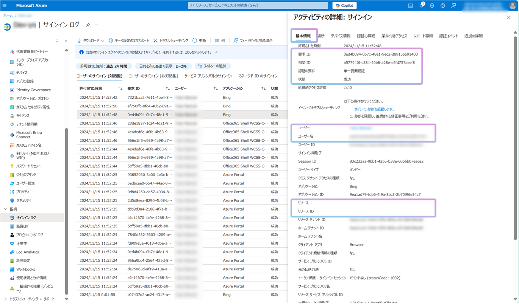Open 監査ログ in sidebar
519x304 pixels.
click(x=22, y=226)
